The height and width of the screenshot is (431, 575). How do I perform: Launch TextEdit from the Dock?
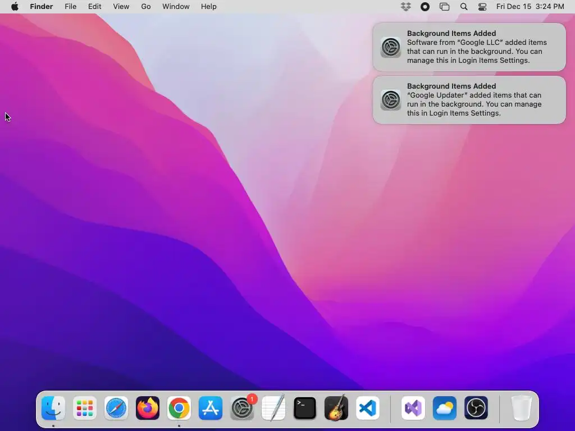[273, 408]
